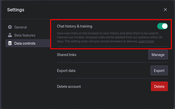Click the gear icon beside General
Viewport: 175px width, 109px height.
[x=10, y=27]
